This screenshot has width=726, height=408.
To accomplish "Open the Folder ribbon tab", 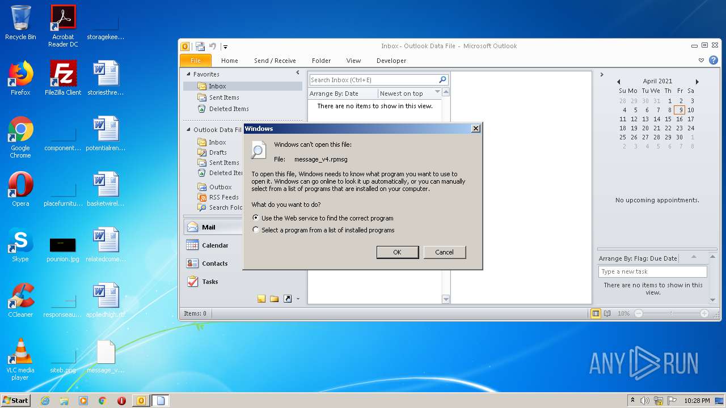I will pyautogui.click(x=321, y=61).
